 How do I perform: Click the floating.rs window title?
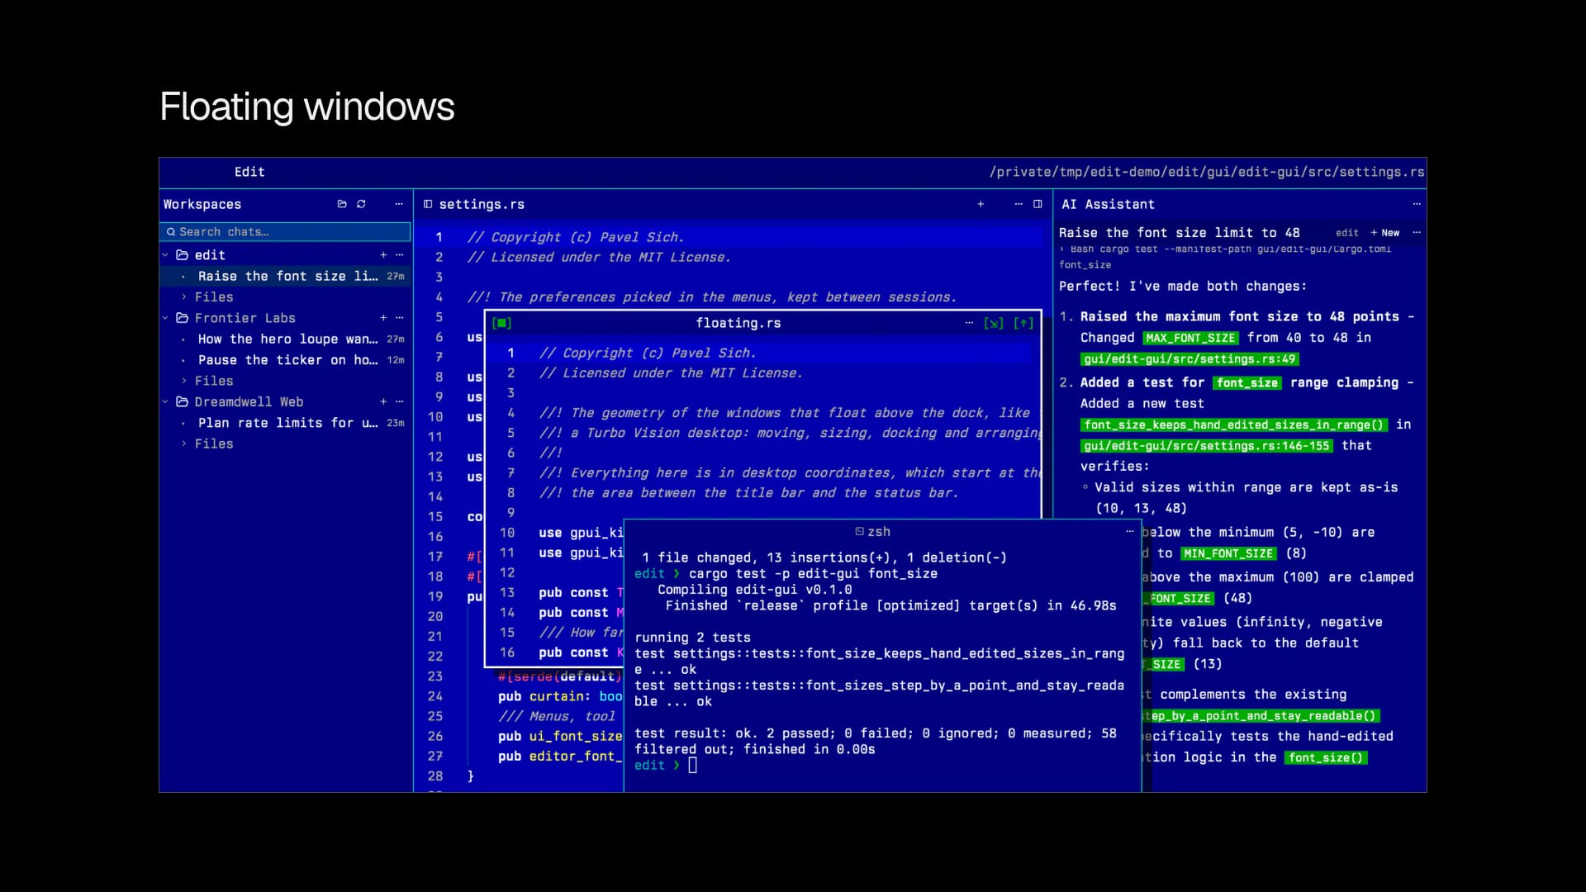738,323
